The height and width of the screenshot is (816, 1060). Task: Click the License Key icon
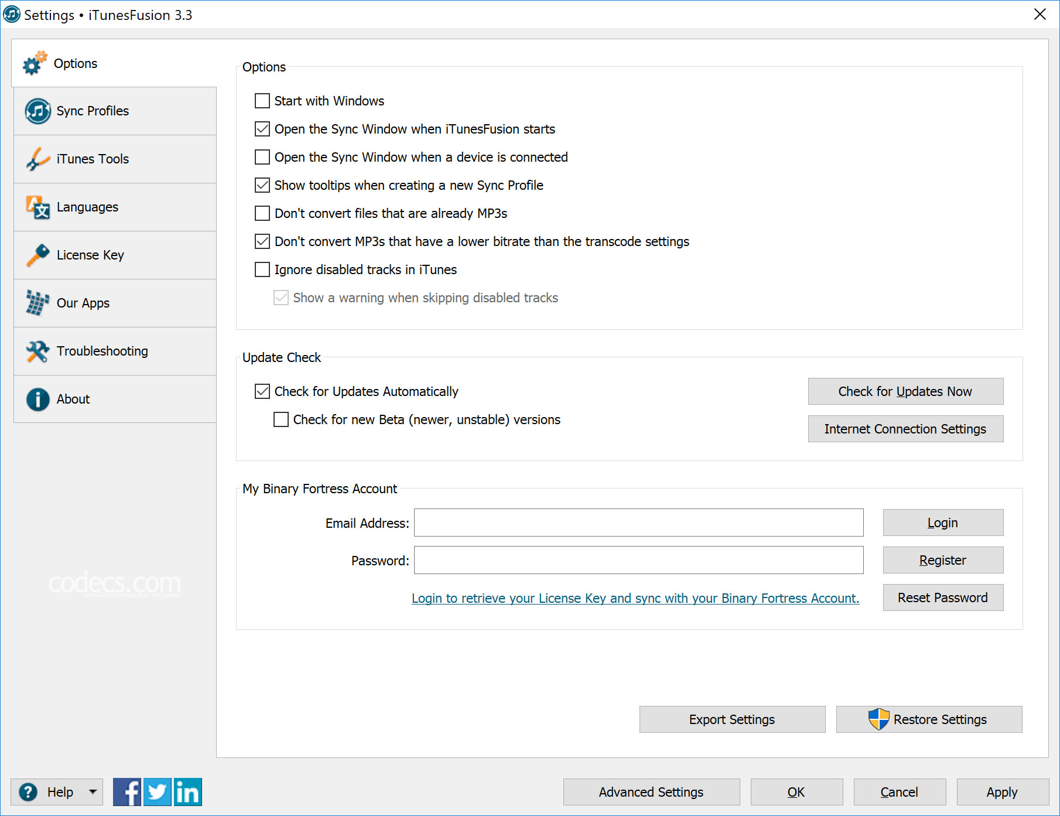(38, 255)
